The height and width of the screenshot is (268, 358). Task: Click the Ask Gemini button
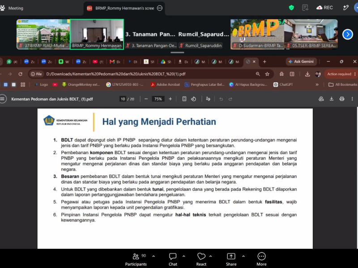(301, 62)
